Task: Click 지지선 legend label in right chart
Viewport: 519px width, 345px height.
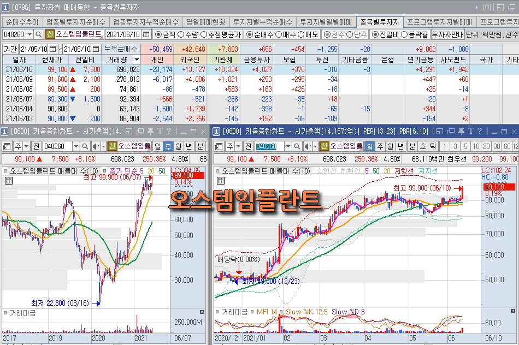Action: click(428, 171)
